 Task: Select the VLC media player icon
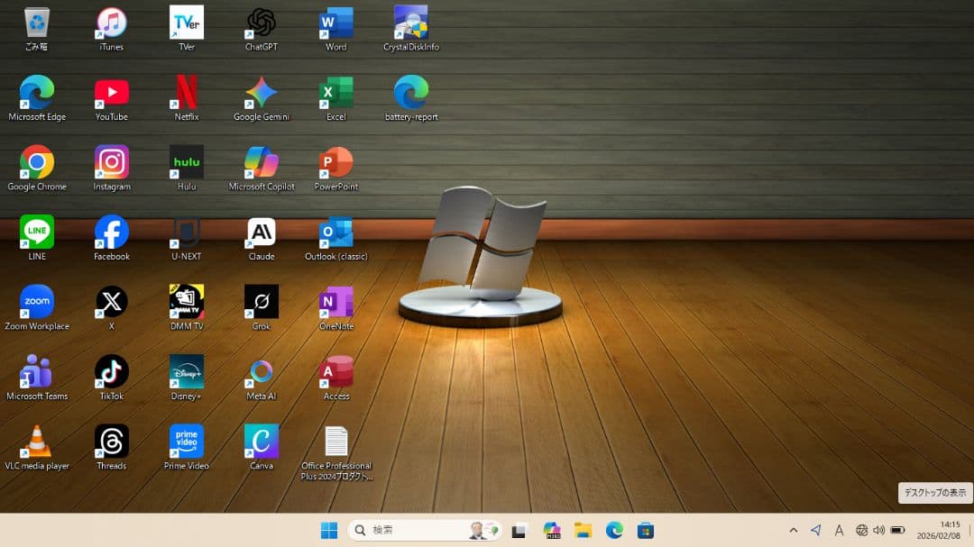(37, 442)
